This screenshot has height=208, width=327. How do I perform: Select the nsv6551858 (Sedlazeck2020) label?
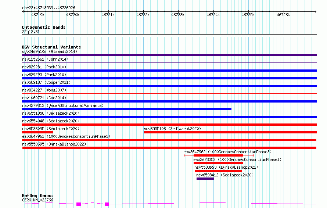[x=51, y=113]
